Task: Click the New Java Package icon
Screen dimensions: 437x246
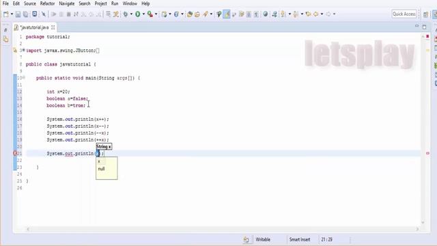Action: coord(164,14)
